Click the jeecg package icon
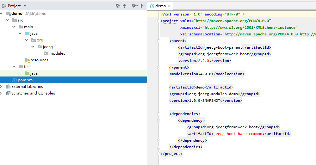316x165 pixels. click(x=40, y=47)
